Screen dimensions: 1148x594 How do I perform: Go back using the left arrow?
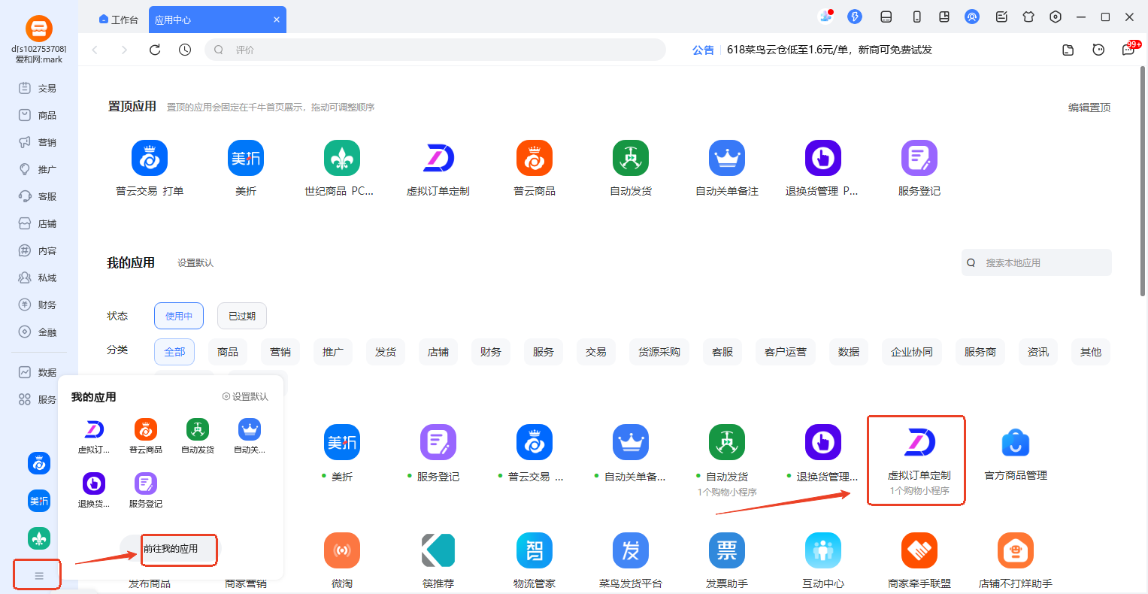pos(95,50)
